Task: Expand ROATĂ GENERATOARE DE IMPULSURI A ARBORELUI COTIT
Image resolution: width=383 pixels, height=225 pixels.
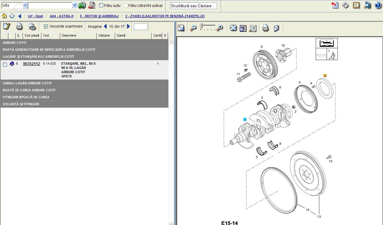Action: click(x=84, y=50)
